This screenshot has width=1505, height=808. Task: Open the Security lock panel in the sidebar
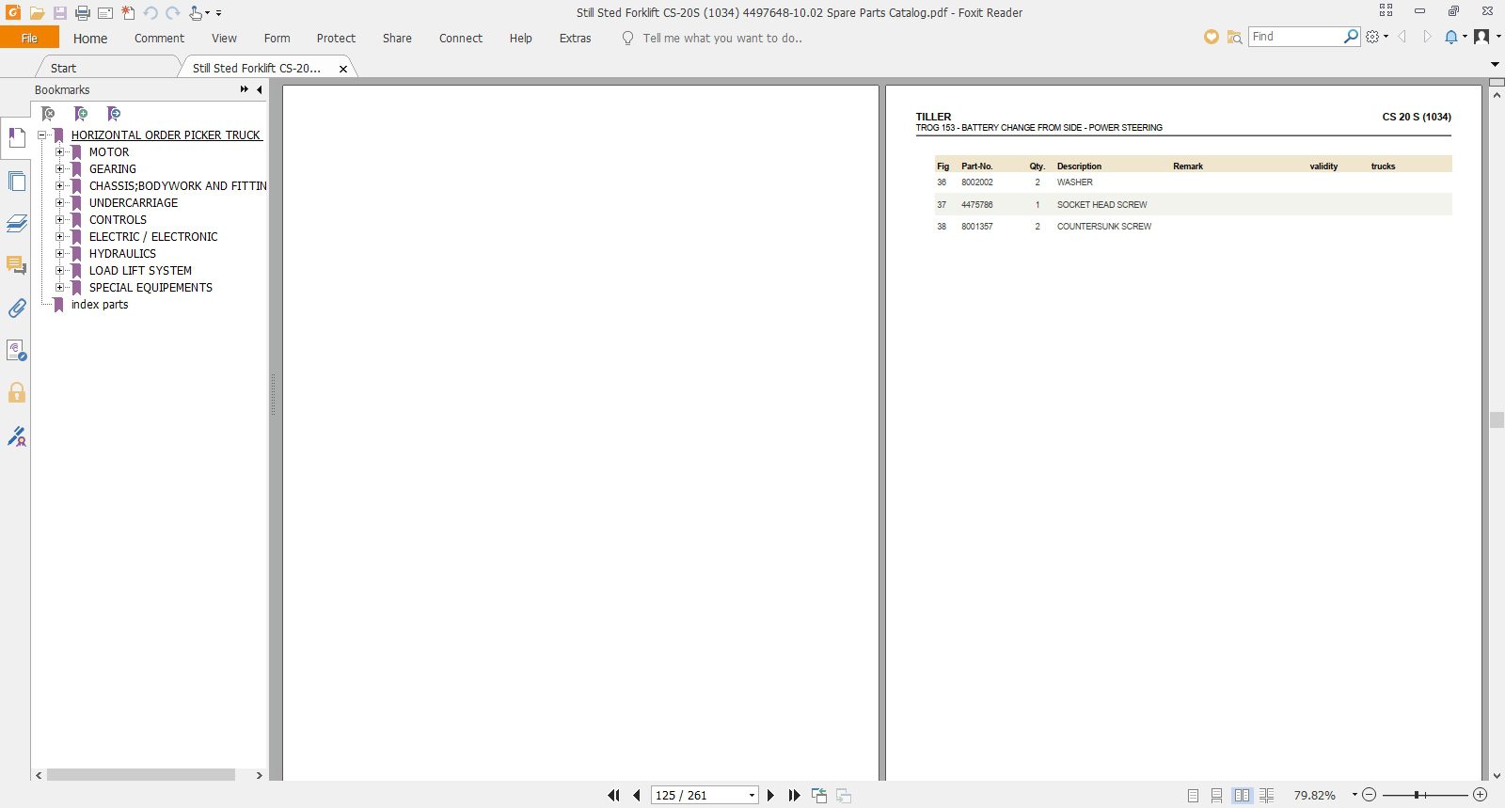click(17, 392)
